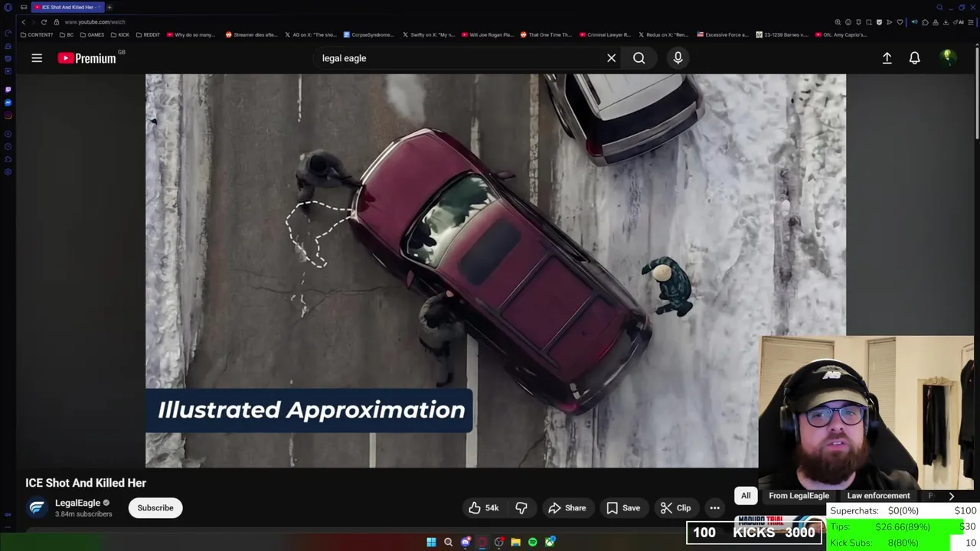Open 'AG on X' bookmark
The height and width of the screenshot is (551, 980).
(x=311, y=34)
